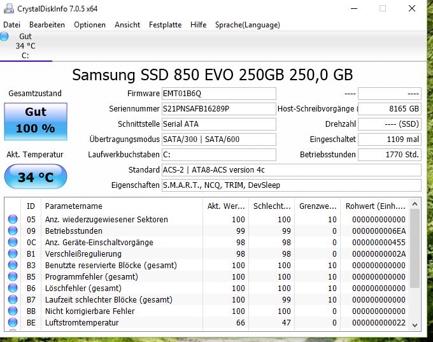This screenshot has height=342, width=433.
Task: Click the ID column header
Action: pyautogui.click(x=31, y=206)
